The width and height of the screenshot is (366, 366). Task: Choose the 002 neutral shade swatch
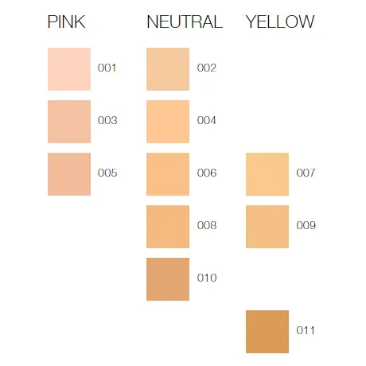click(x=168, y=69)
